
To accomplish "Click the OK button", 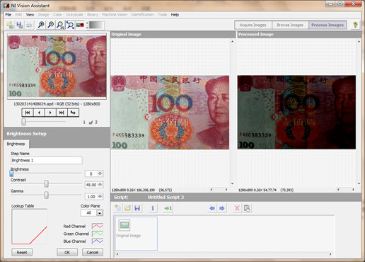I will pos(67,252).
